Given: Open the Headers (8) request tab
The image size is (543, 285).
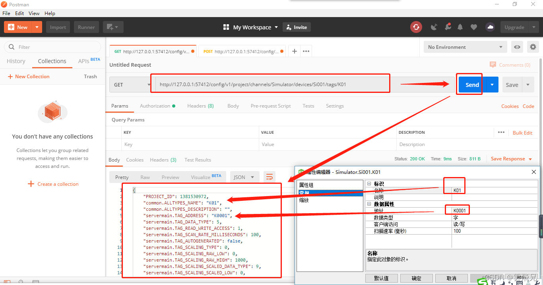Looking at the screenshot, I should pyautogui.click(x=200, y=106).
